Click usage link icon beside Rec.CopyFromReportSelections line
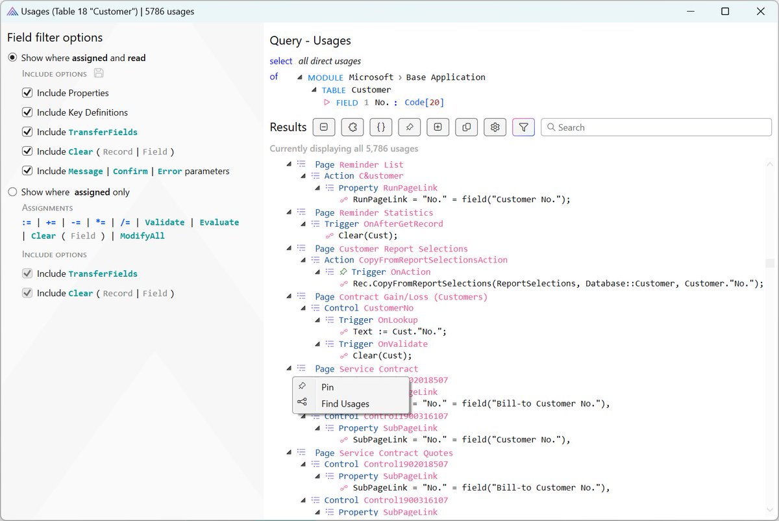Image resolution: width=779 pixels, height=521 pixels. [x=345, y=284]
